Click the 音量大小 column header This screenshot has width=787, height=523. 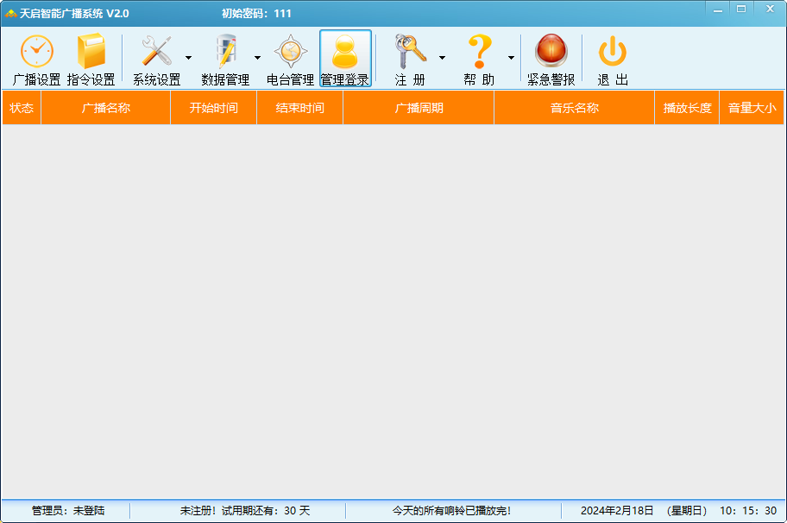[x=752, y=108]
